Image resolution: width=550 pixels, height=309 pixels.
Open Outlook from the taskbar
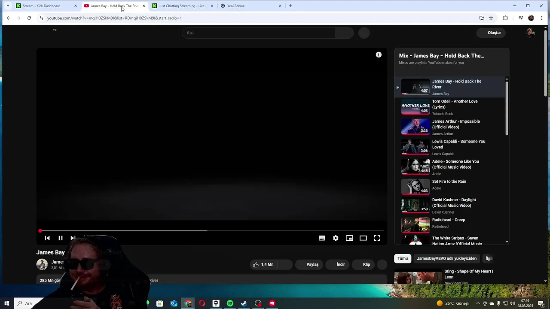point(174,303)
